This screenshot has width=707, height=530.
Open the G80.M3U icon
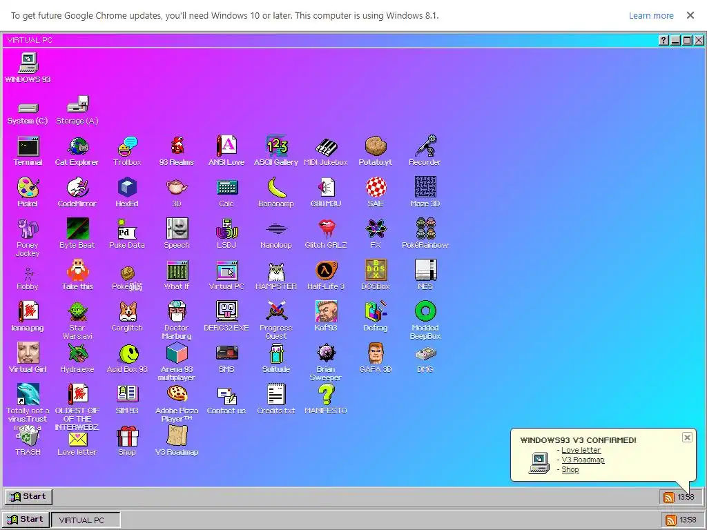pos(326,193)
